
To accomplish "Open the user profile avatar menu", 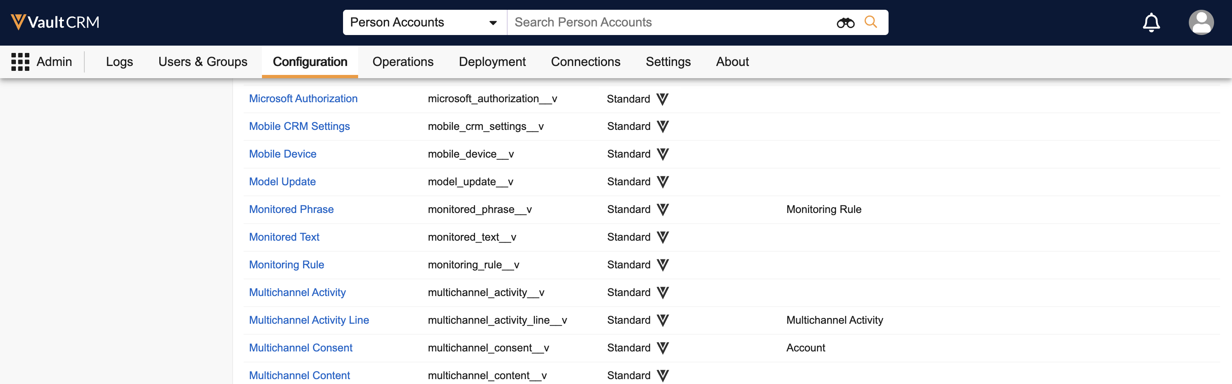I will point(1201,22).
